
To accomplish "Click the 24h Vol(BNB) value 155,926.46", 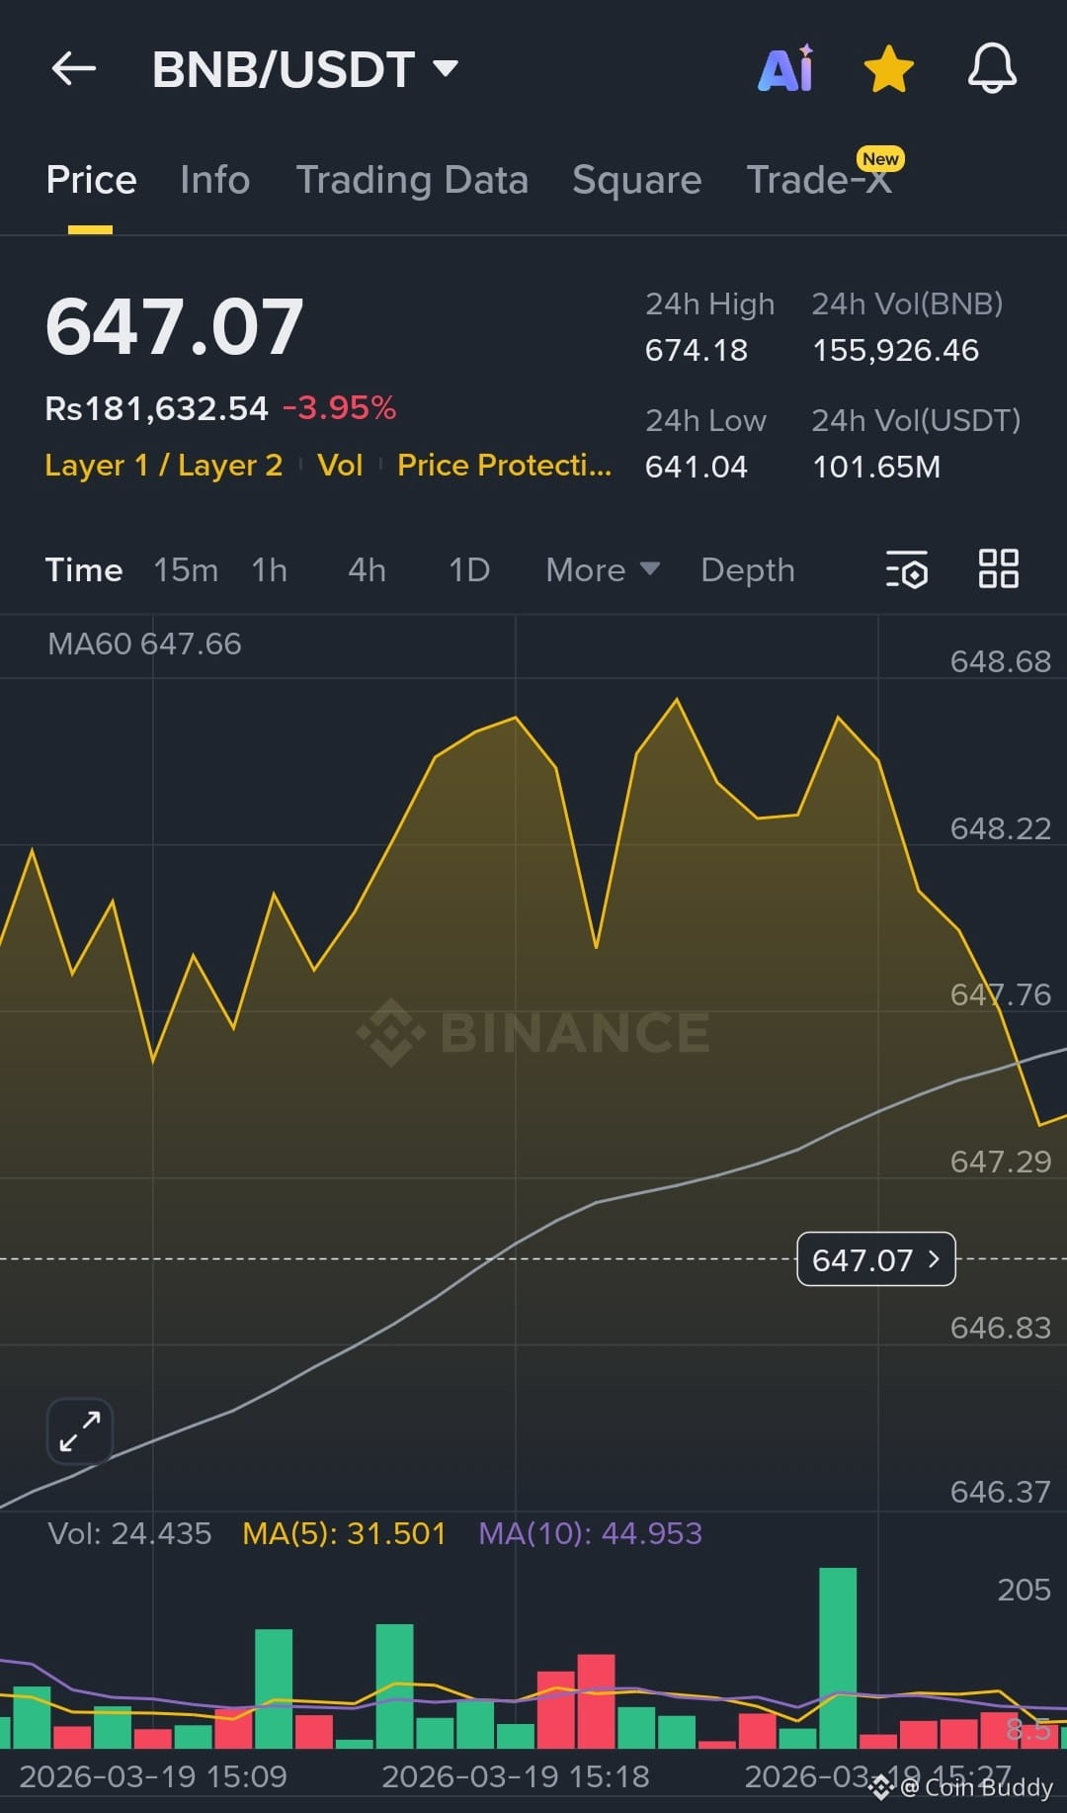I will pos(895,350).
